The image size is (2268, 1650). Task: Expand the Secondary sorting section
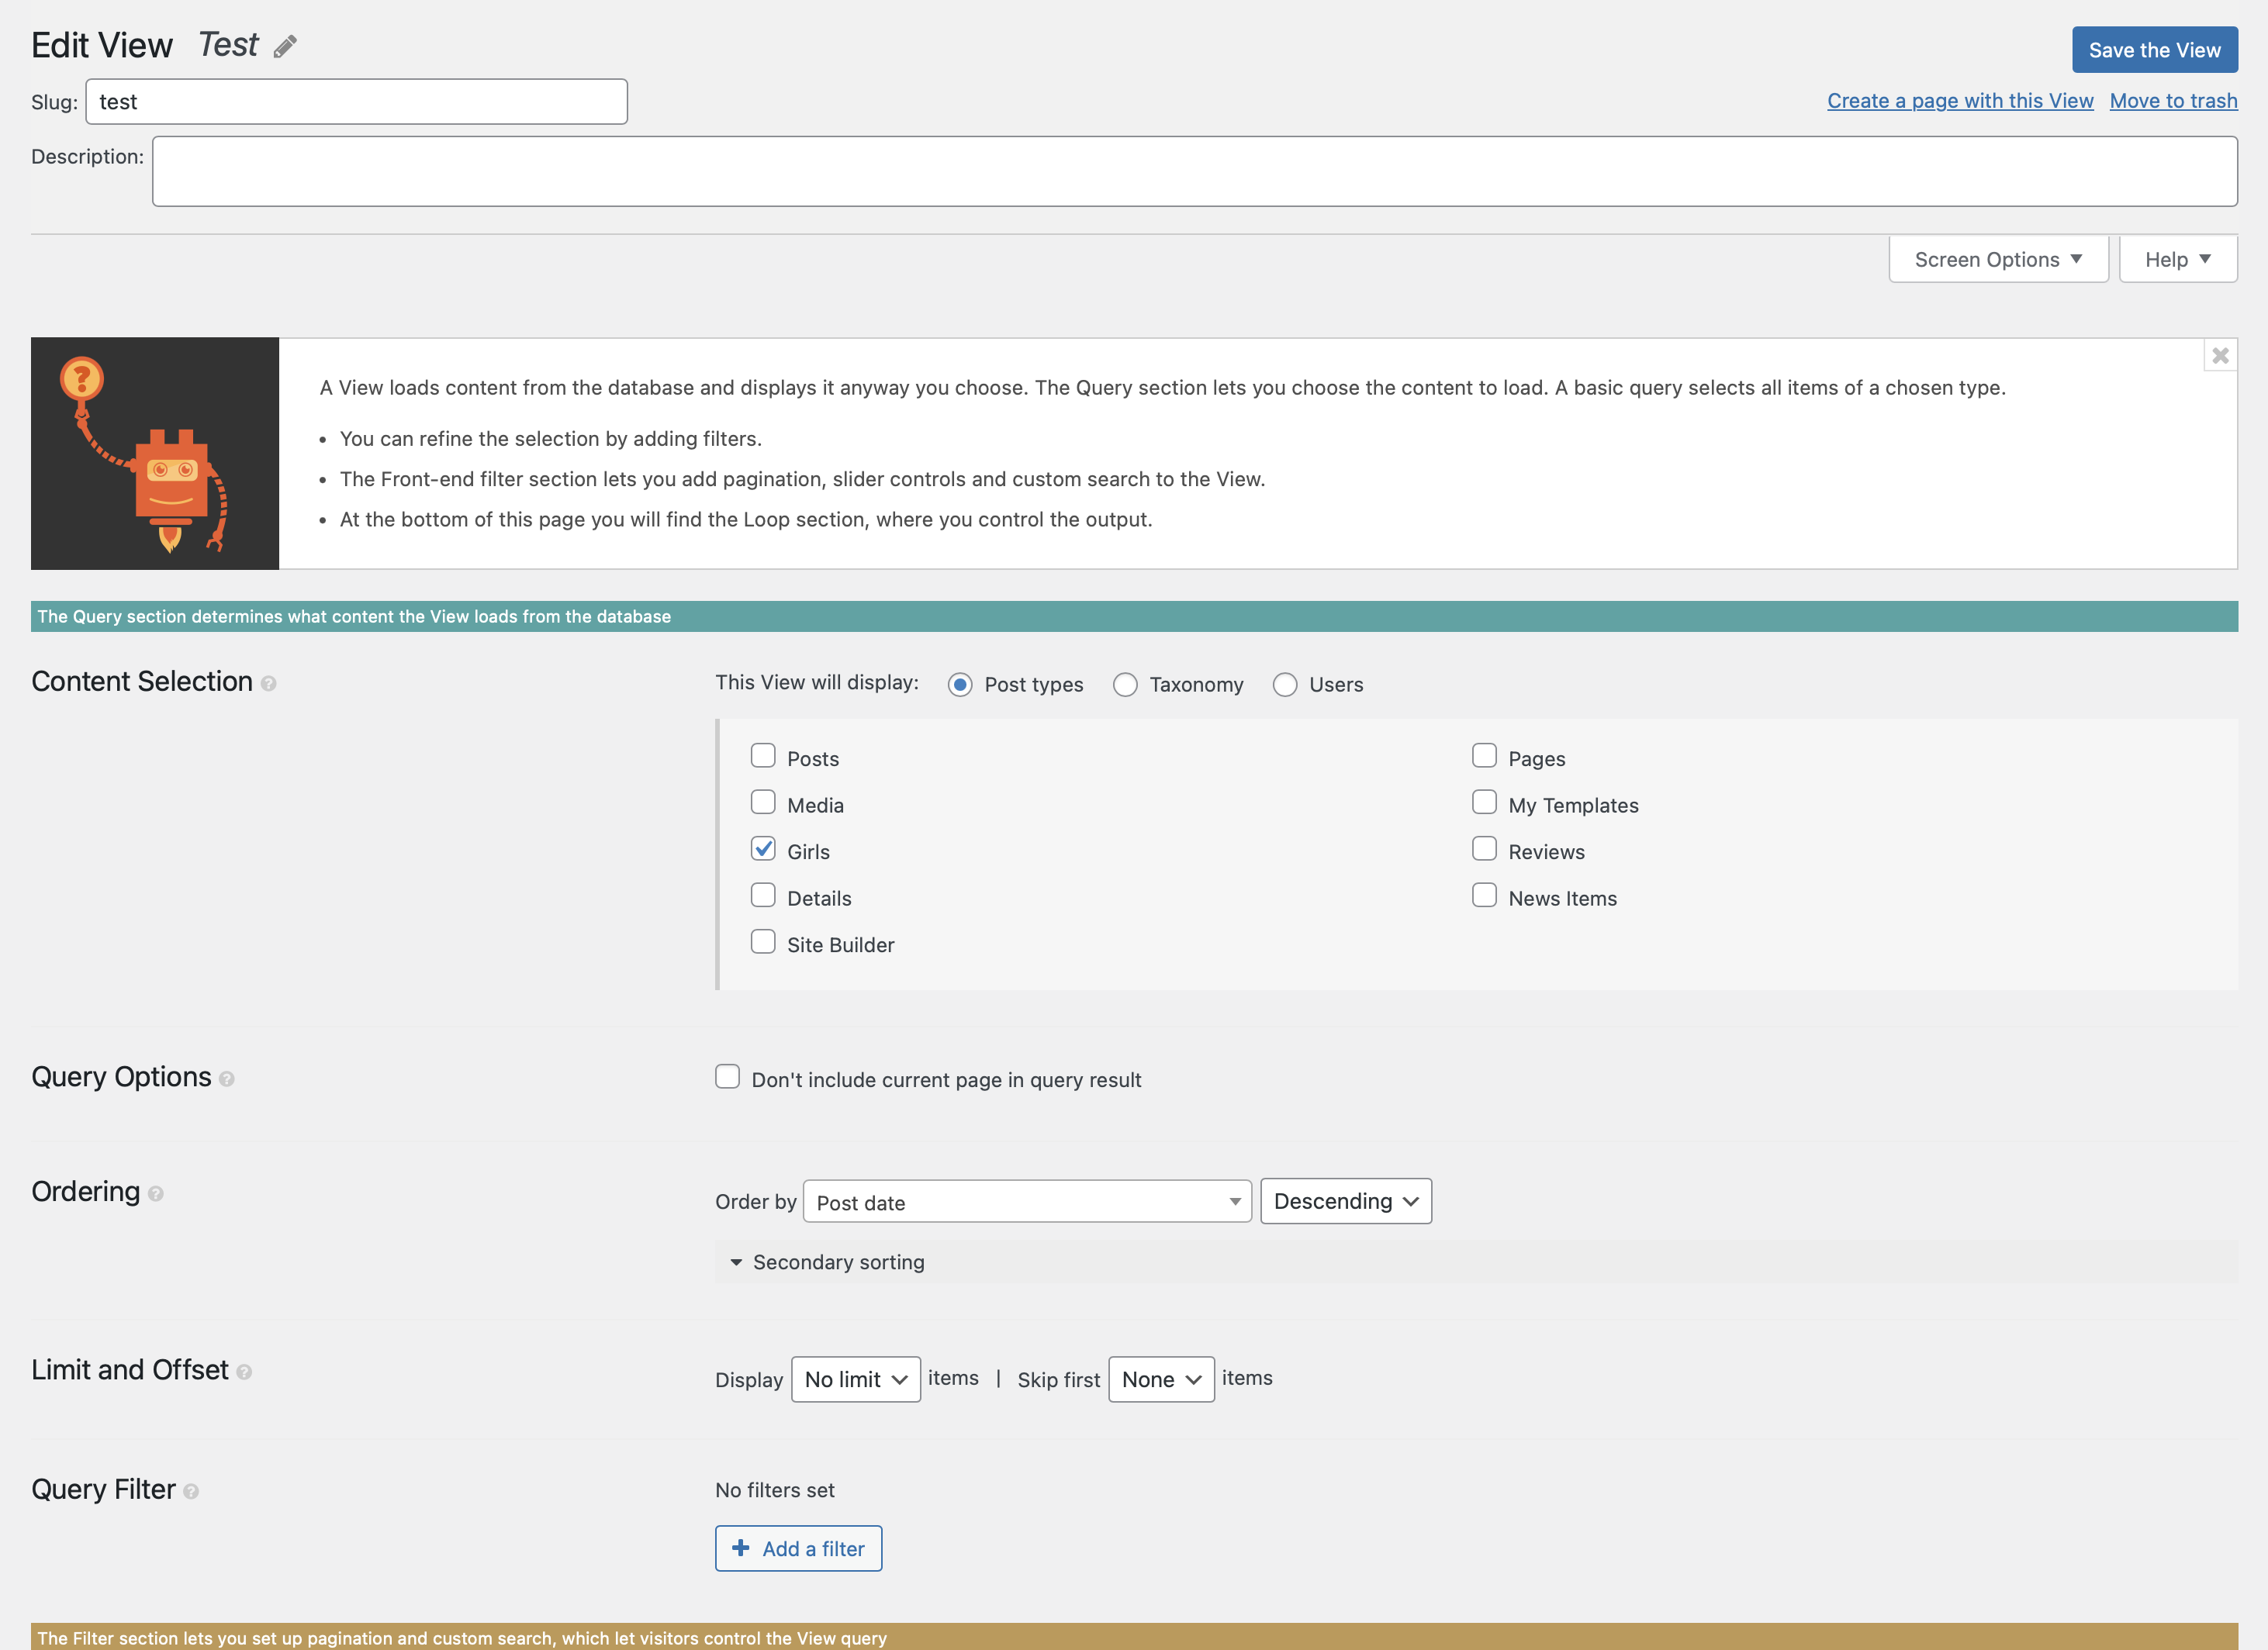pyautogui.click(x=838, y=1262)
